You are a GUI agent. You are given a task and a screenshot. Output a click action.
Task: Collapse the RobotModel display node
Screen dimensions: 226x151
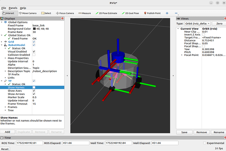2,45
